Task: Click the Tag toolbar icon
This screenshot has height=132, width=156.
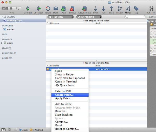Action: 136,9
